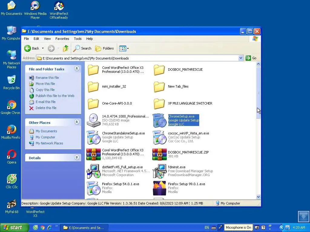Open the View menu

click(47, 39)
